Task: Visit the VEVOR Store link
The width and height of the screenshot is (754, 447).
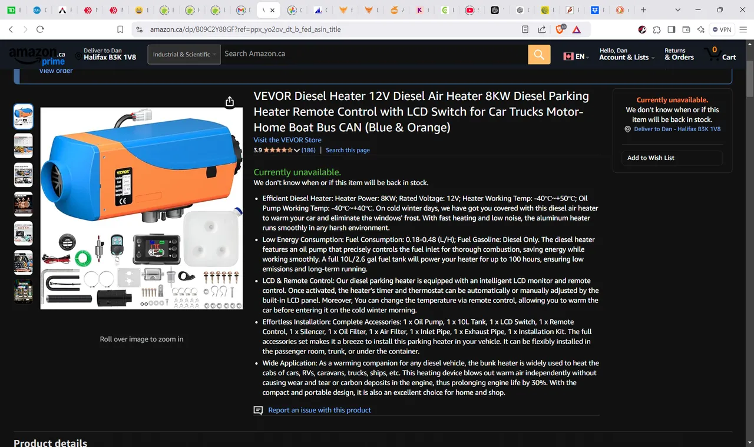Action: 287,140
